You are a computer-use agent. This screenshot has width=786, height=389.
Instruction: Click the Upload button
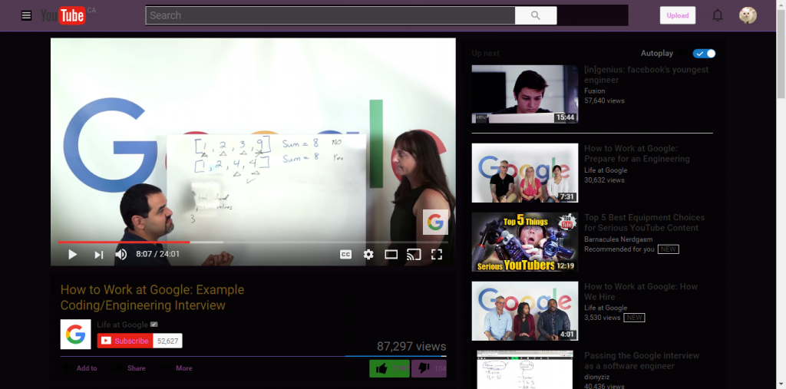point(677,15)
